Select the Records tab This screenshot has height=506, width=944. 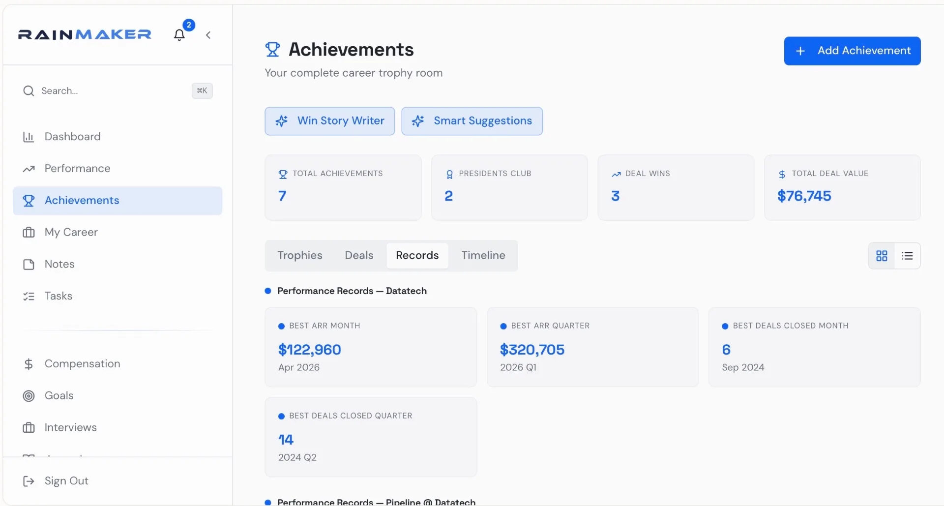point(417,256)
